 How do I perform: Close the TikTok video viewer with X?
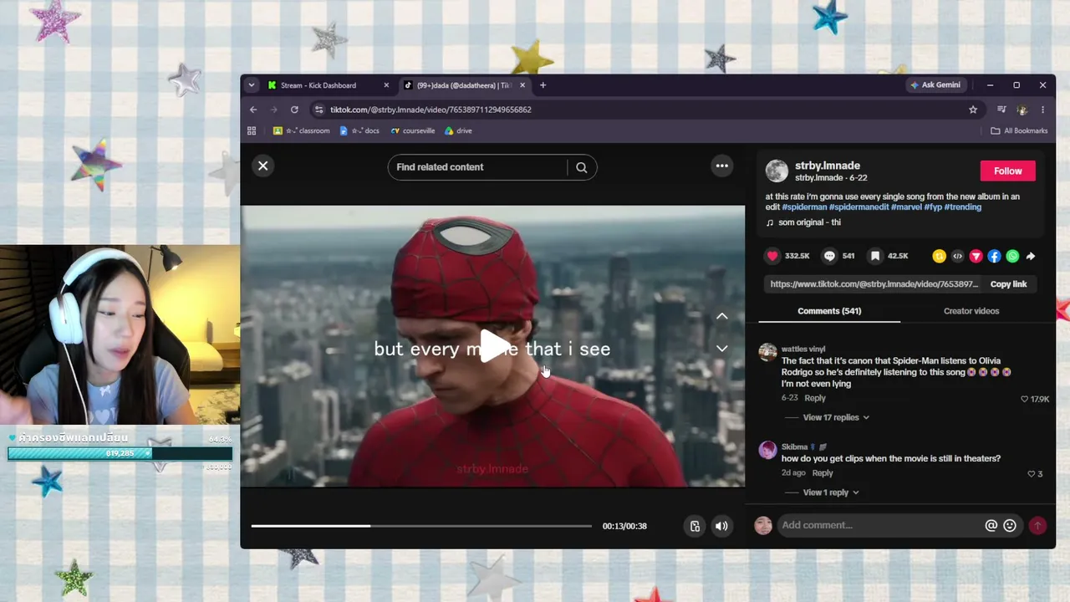tap(263, 166)
